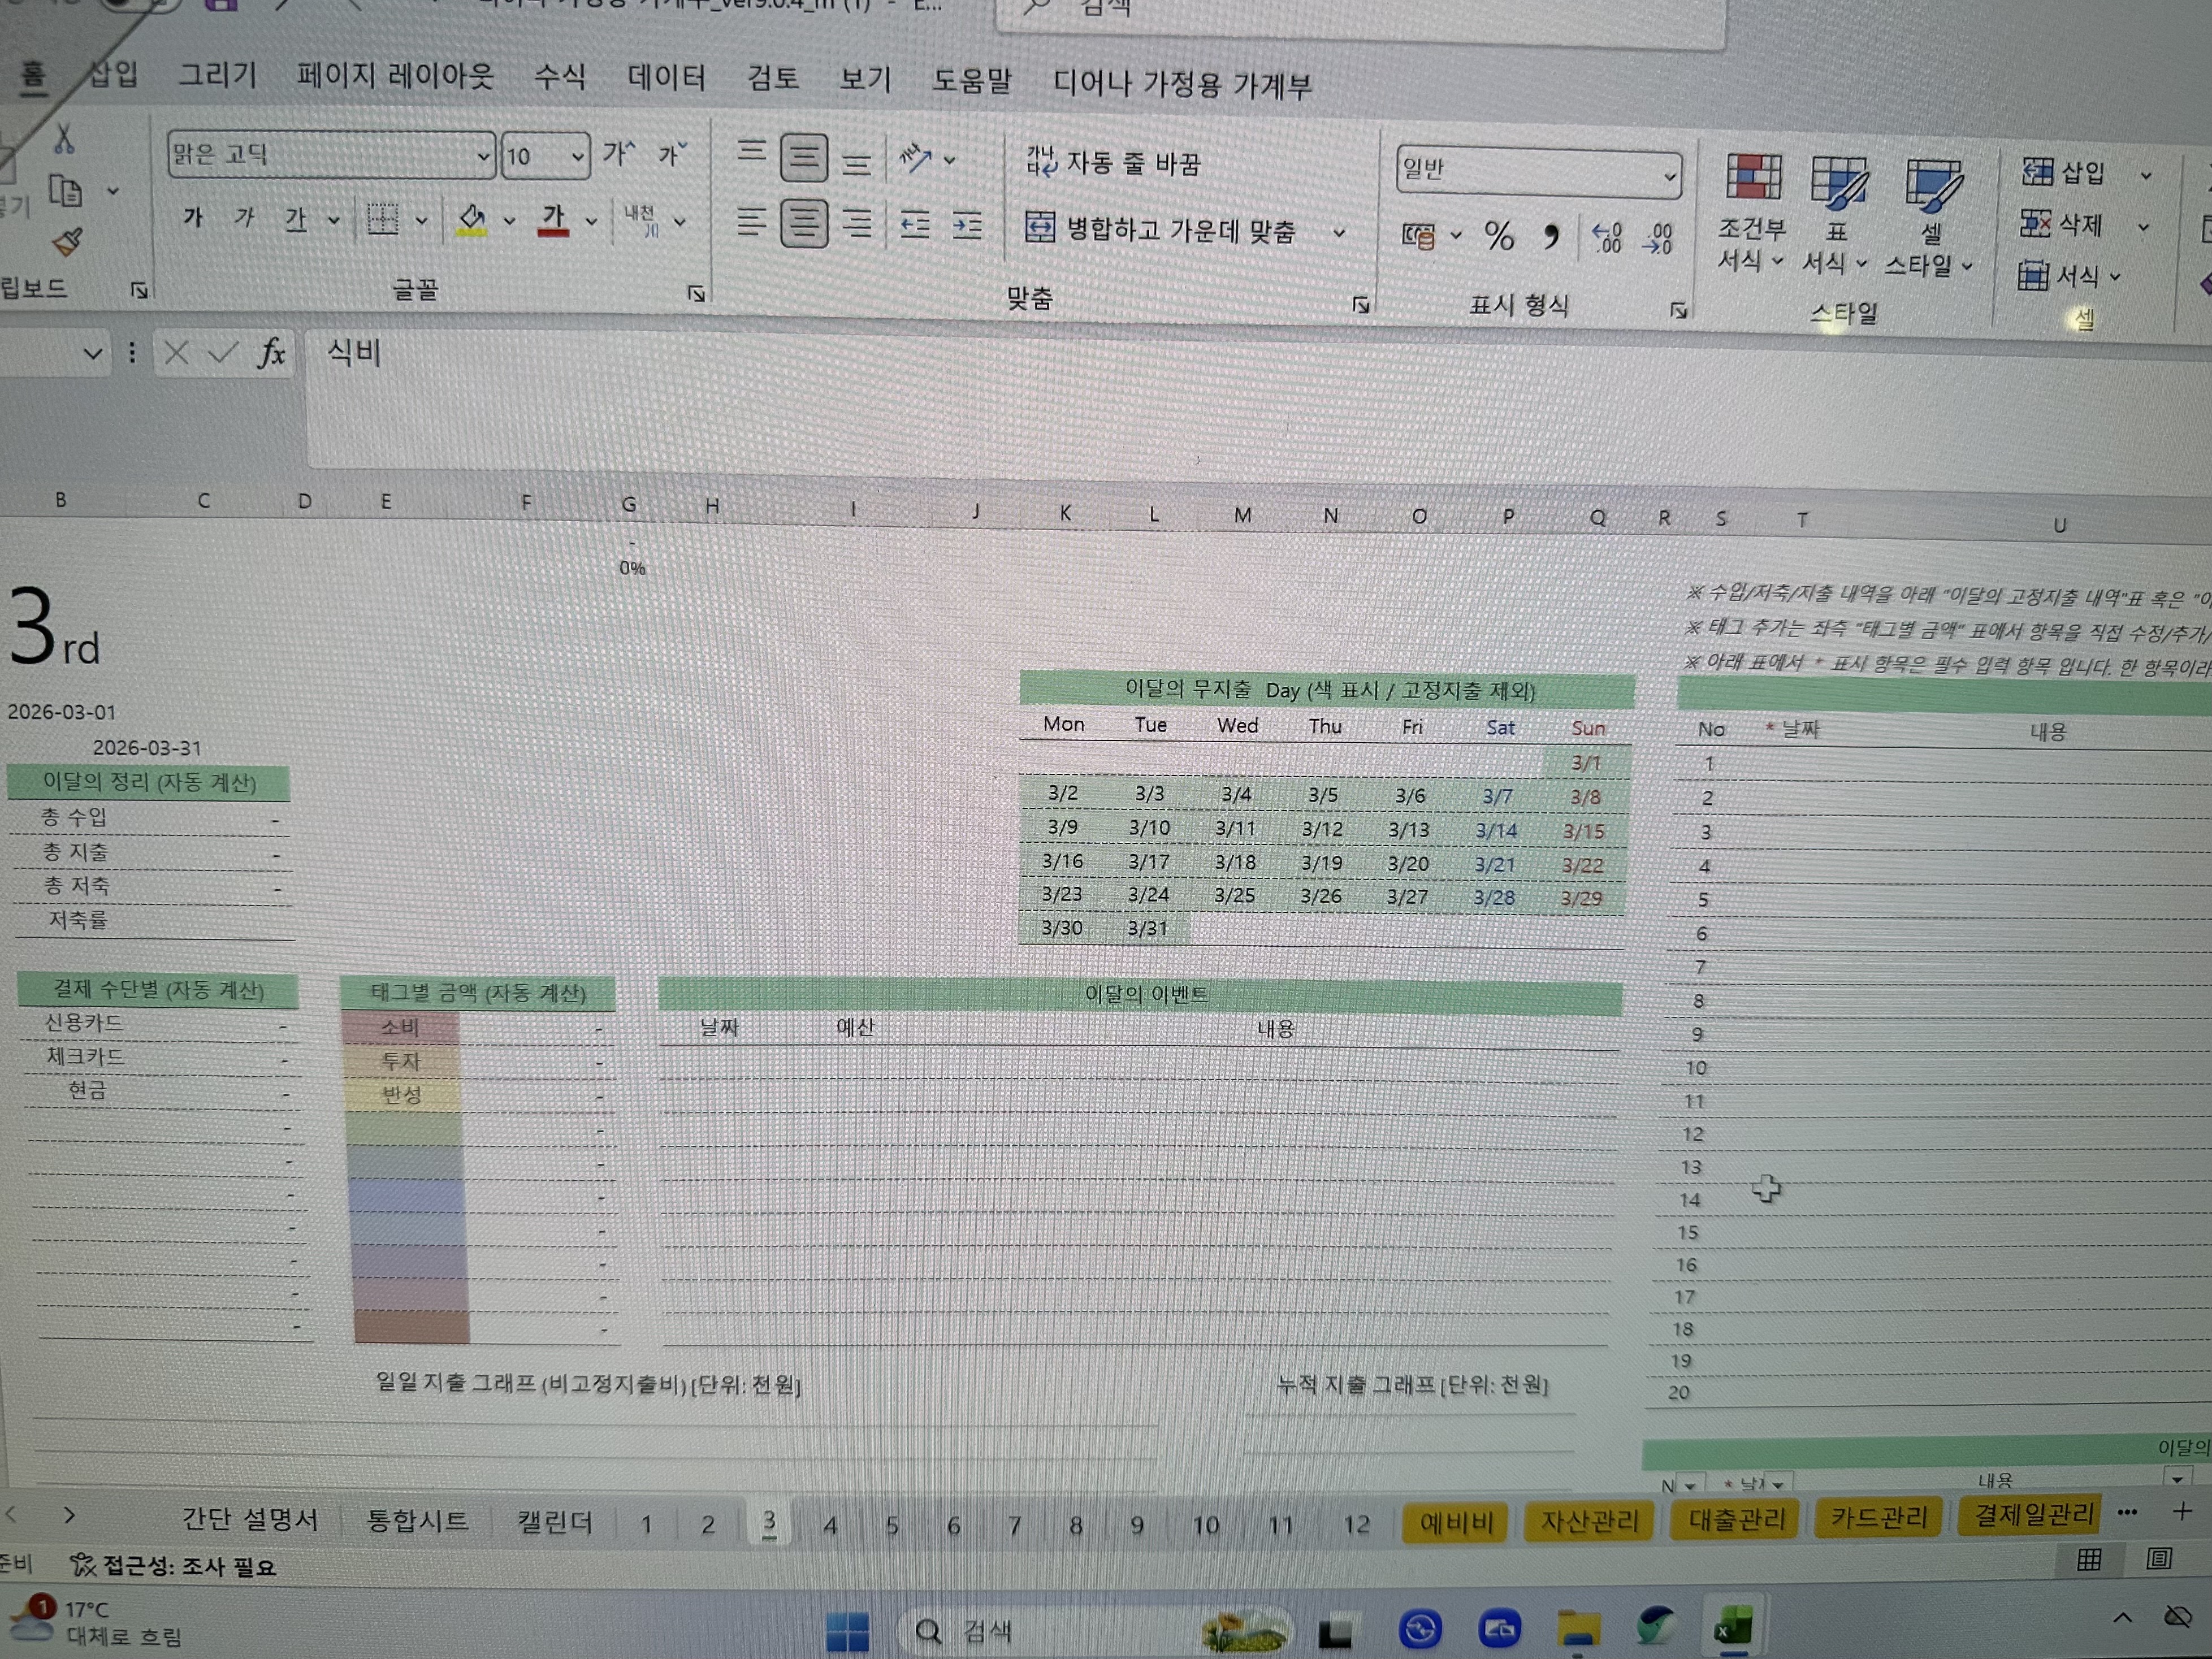The height and width of the screenshot is (1659, 2212).
Task: Decrease decimal places icon
Action: pos(1657,239)
